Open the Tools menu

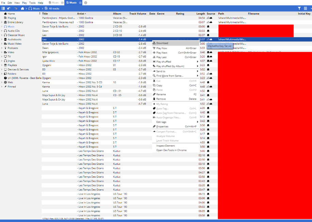(x=32, y=3)
